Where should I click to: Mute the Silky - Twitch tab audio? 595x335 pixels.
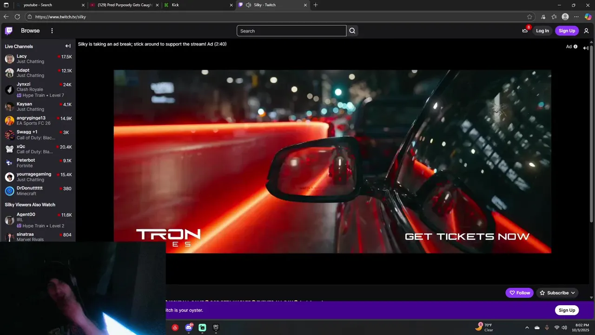(249, 5)
